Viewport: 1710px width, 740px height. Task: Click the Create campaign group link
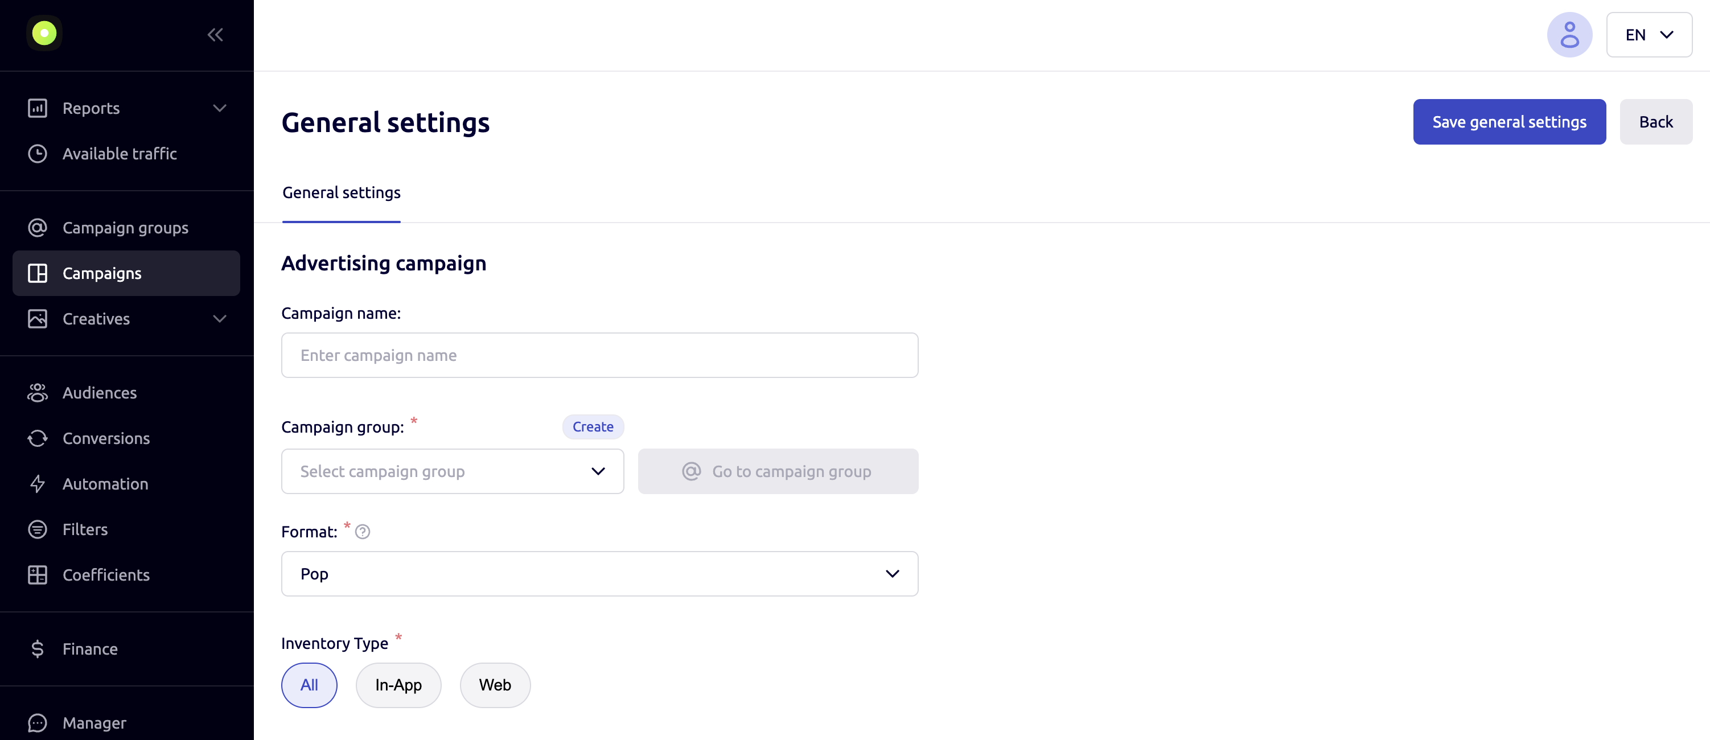[x=592, y=426]
